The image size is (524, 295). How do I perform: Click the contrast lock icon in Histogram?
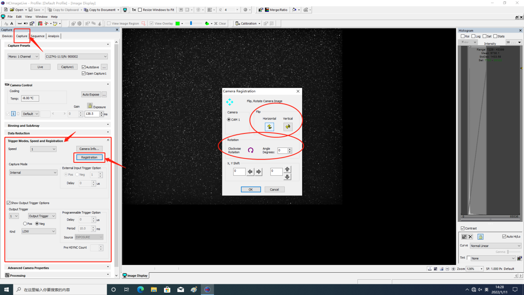pos(480,237)
